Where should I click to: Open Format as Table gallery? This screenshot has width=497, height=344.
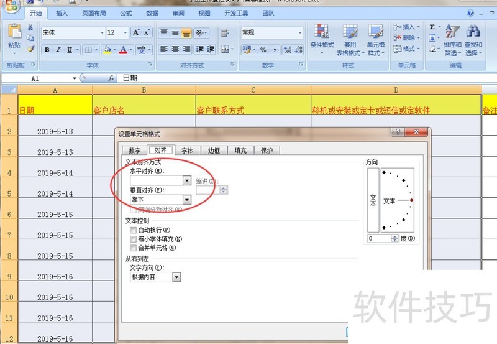pyautogui.click(x=350, y=39)
